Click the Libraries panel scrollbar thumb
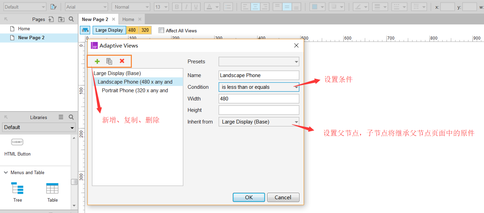This screenshot has width=484, height=213. coord(74,182)
